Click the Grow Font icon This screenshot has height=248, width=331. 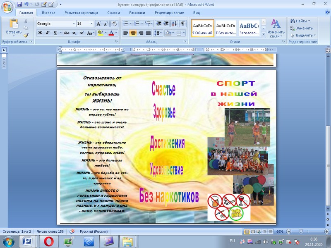pyautogui.click(x=98, y=24)
